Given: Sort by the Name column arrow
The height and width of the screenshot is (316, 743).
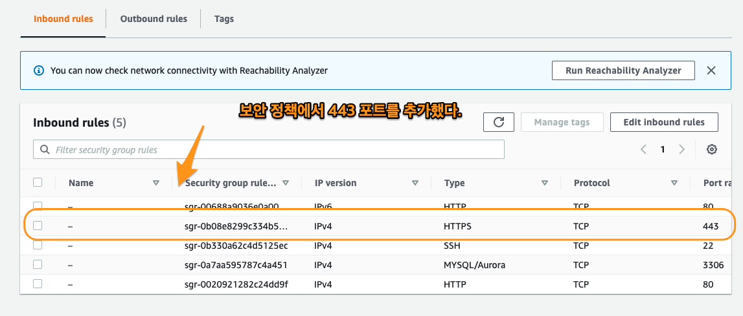Looking at the screenshot, I should click(x=155, y=183).
